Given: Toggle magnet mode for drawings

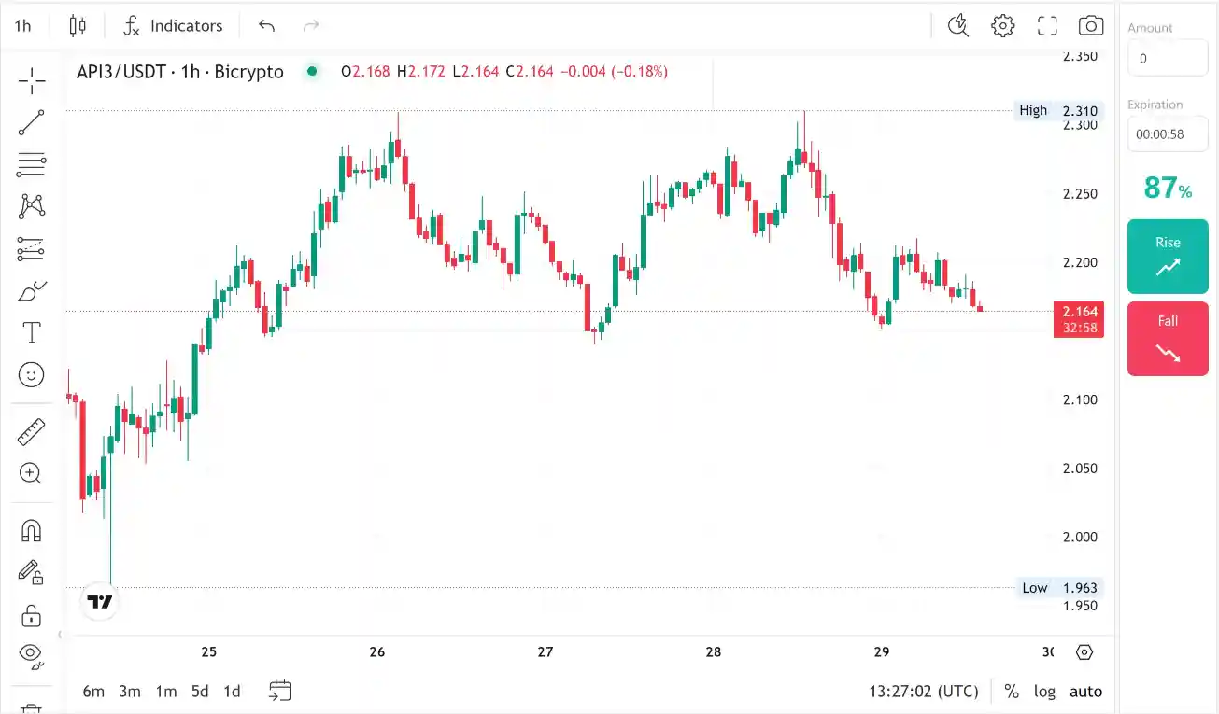Looking at the screenshot, I should click(32, 530).
